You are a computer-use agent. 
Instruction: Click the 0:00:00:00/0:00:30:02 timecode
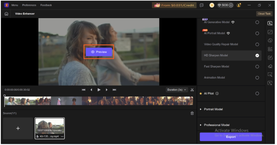point(17,90)
